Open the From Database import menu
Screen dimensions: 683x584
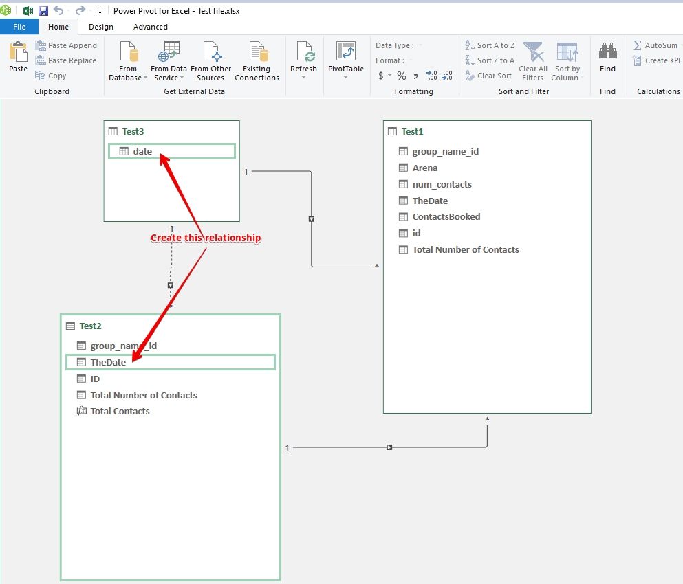coord(128,61)
